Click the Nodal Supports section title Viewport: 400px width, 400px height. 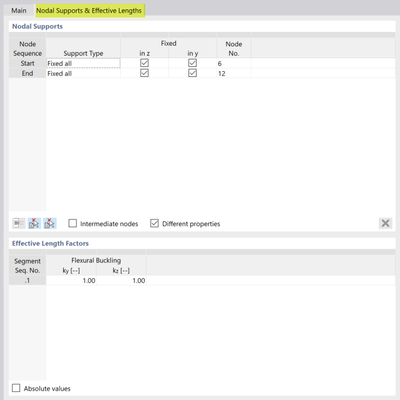coord(38,26)
